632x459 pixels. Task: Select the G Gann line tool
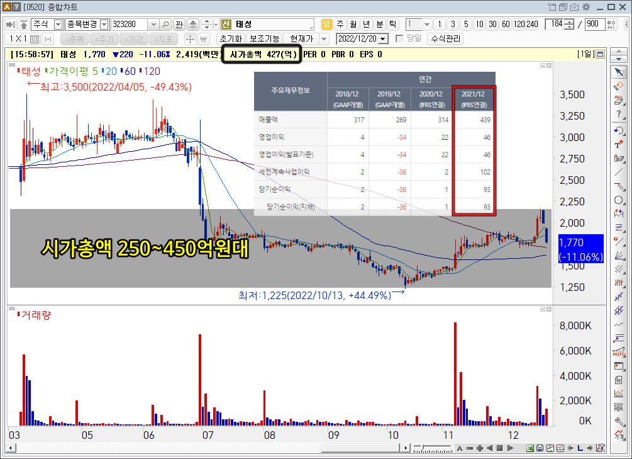(x=619, y=241)
